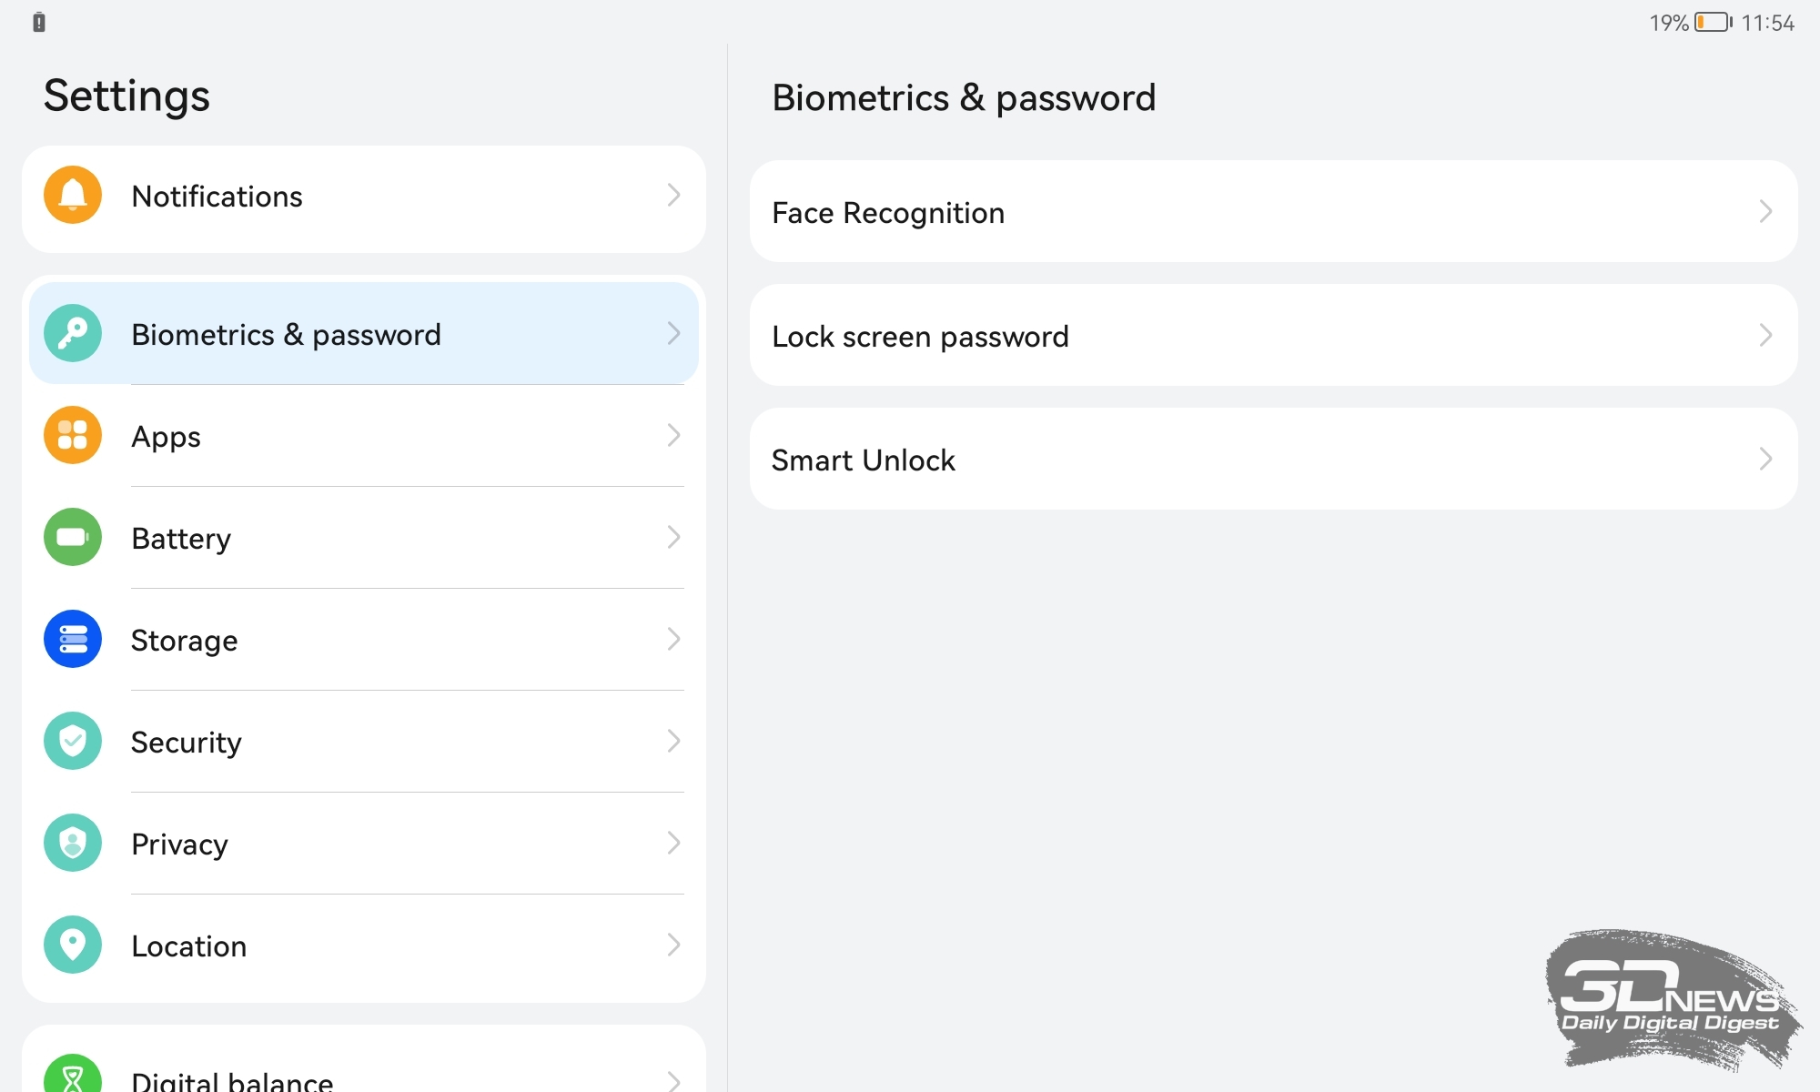The width and height of the screenshot is (1820, 1092).
Task: Open the Apps four-squares icon
Action: [73, 435]
